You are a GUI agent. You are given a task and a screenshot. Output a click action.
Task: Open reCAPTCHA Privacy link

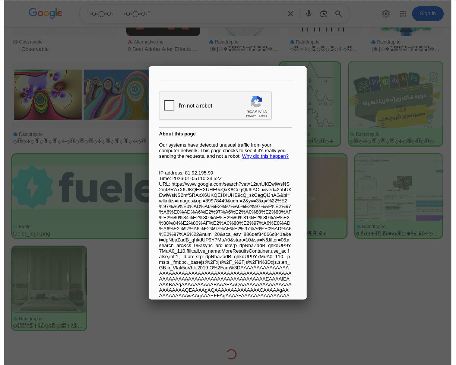pos(251,116)
